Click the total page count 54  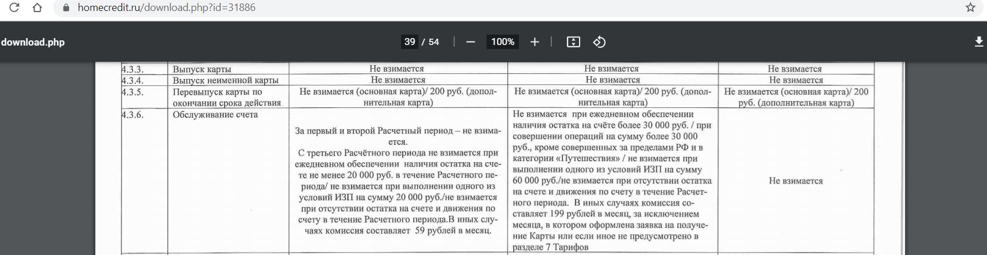433,42
